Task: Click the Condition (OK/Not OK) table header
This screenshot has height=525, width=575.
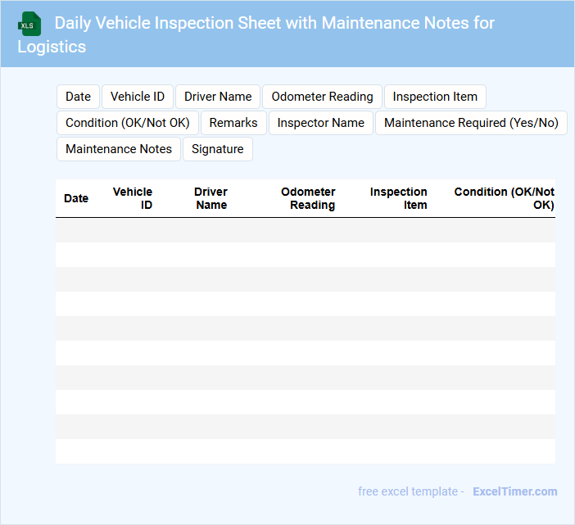Action: (504, 198)
